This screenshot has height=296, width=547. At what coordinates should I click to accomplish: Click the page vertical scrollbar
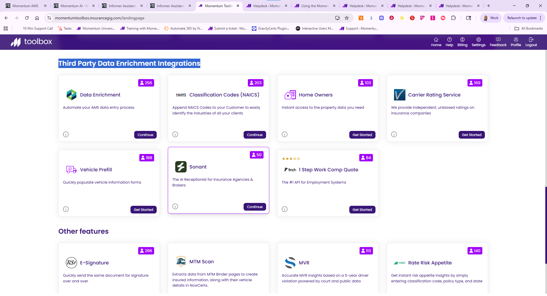[x=546, y=225]
